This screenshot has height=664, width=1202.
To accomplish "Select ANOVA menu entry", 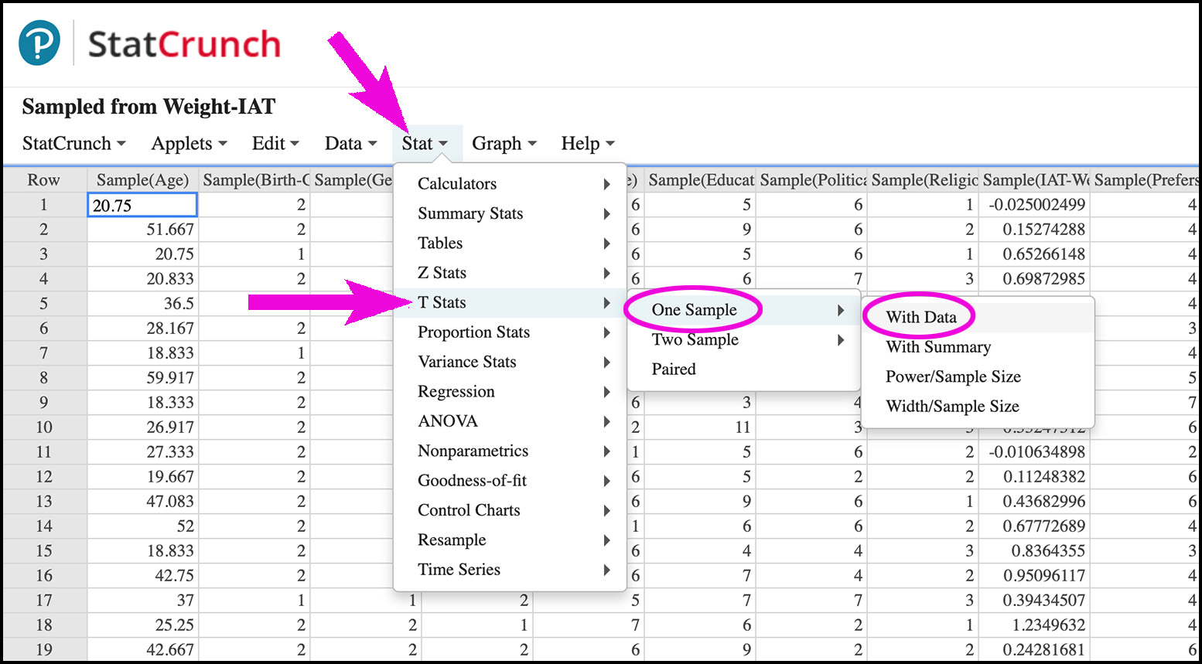I will click(x=510, y=421).
